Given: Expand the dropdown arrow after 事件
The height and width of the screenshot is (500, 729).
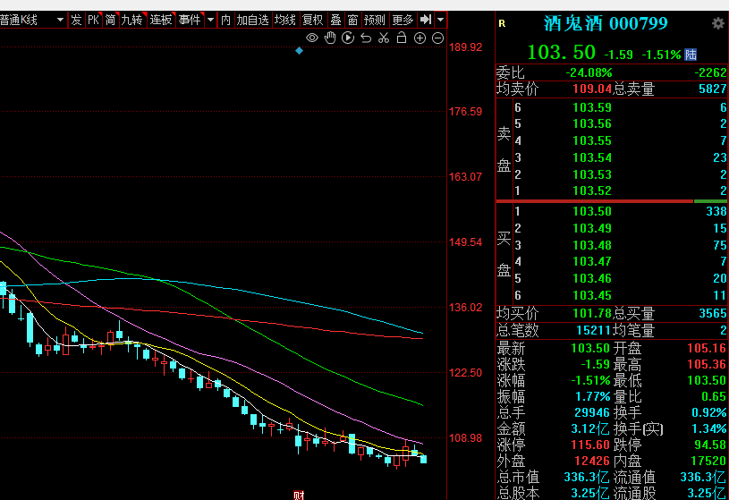Looking at the screenshot, I should tap(210, 20).
